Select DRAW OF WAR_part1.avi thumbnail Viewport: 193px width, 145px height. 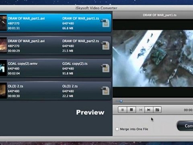pos(3,23)
